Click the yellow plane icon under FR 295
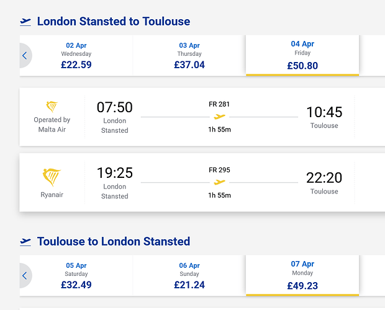The width and height of the screenshot is (385, 310). click(x=219, y=182)
